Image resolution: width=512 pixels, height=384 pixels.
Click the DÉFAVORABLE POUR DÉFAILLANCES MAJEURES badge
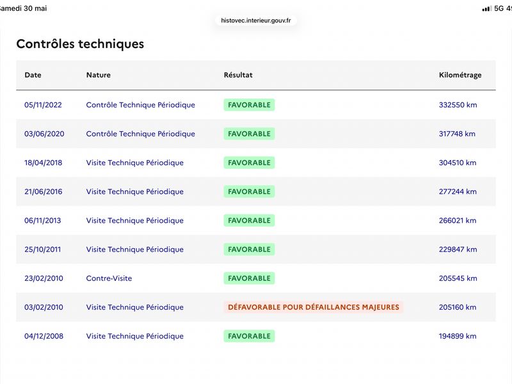click(x=314, y=307)
